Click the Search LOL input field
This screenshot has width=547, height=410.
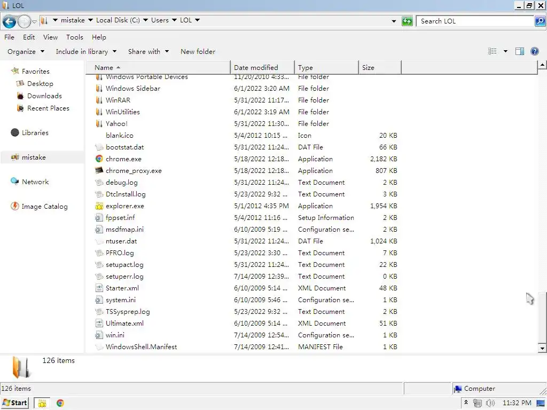[475, 21]
